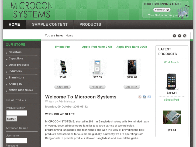Select the largest font size icon

pyautogui.click(x=185, y=36)
